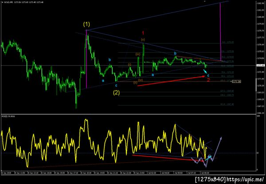This screenshot has height=184, width=266.
Task: Select the red rising trendline arrow on price chart
Action: coord(171,81)
